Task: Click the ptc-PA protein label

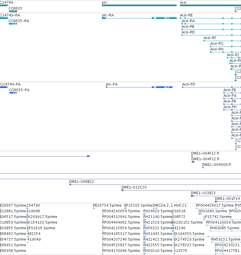Action: click(112, 84)
